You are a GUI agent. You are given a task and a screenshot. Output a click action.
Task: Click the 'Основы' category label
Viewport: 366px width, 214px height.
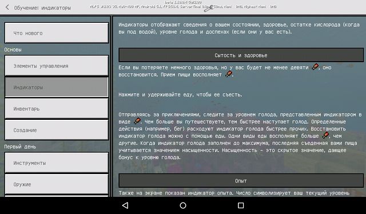click(13, 50)
